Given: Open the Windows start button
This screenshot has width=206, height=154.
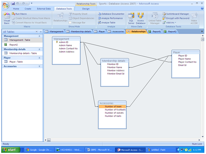Looking at the screenshot, I should (x=11, y=150).
